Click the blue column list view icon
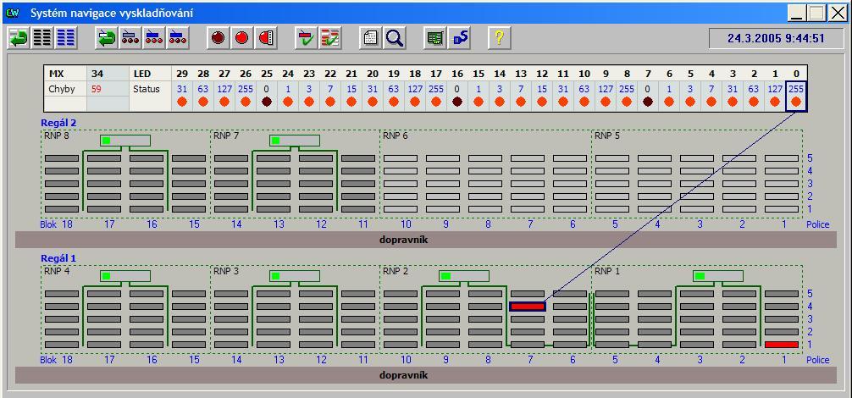This screenshot has height=398, width=852. (65, 38)
